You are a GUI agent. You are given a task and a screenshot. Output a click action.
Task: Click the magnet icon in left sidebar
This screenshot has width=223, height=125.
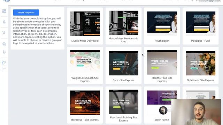tap(4, 52)
